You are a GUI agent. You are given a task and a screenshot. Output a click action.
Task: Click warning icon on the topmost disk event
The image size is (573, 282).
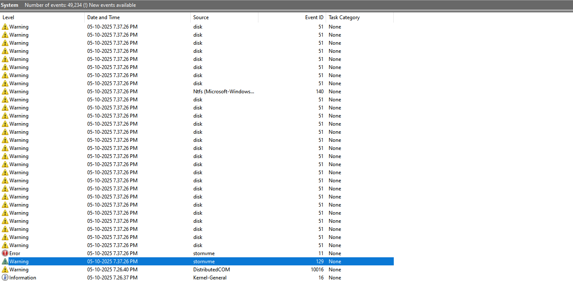point(5,27)
